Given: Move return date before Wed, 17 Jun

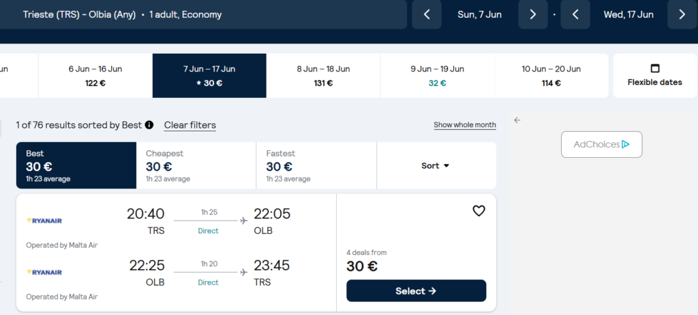Looking at the screenshot, I should click(575, 15).
